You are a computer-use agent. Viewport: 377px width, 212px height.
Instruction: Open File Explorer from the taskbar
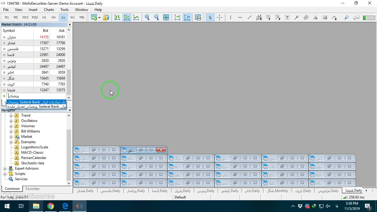pos(36,206)
